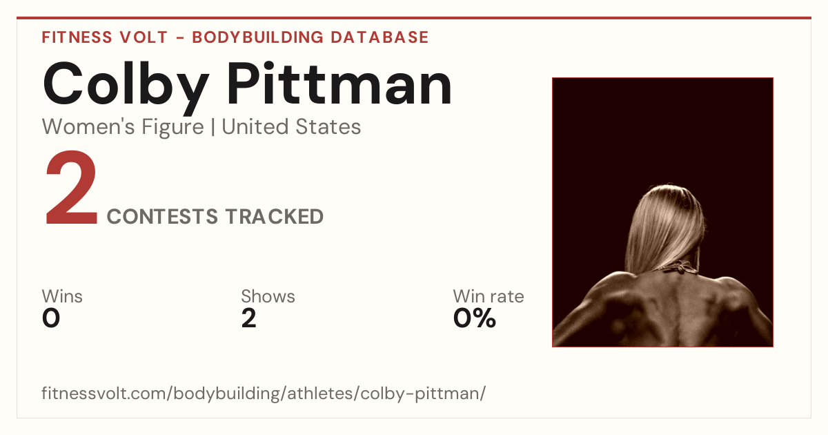Click the Colby Pittman name heading
828x435 pixels.
tap(248, 84)
